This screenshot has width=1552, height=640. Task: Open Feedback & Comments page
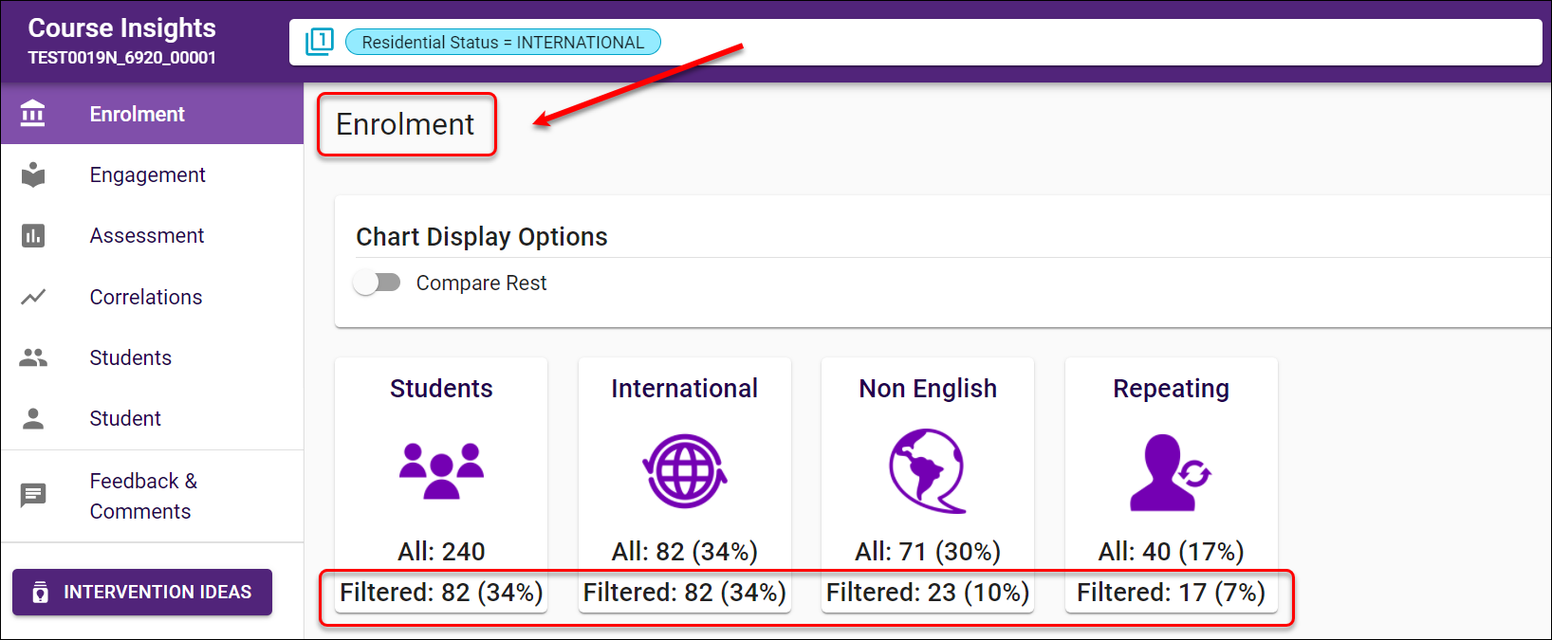pos(142,496)
